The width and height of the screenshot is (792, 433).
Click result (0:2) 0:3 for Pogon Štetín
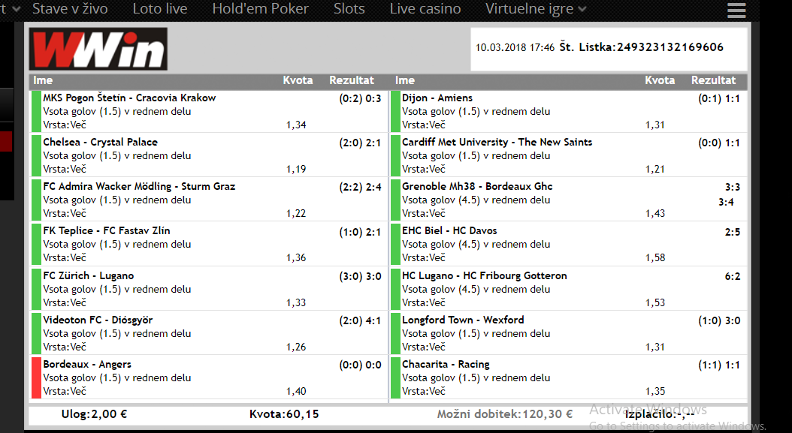point(360,98)
